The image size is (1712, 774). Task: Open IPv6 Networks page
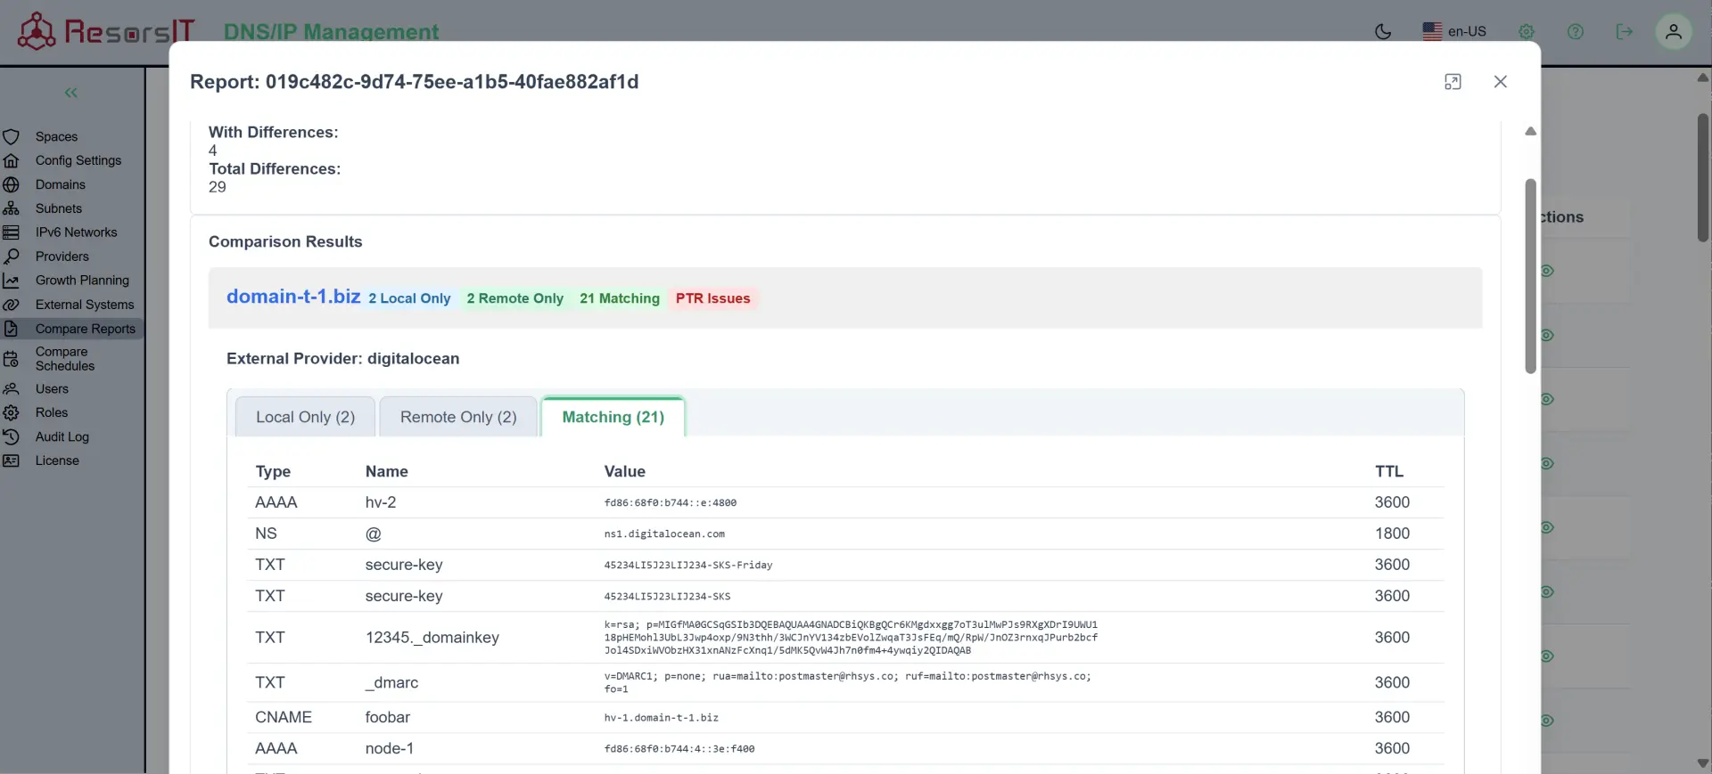[77, 232]
